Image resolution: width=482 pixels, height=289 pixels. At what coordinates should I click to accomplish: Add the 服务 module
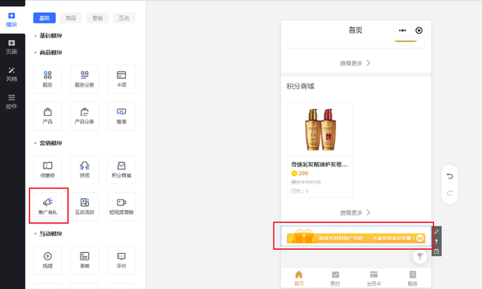[47, 79]
